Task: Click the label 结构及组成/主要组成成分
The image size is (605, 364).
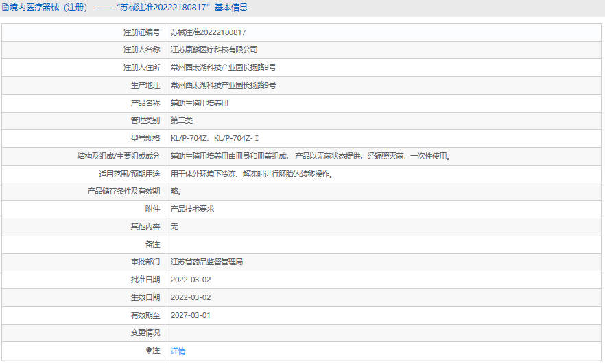Action: pyautogui.click(x=119, y=156)
